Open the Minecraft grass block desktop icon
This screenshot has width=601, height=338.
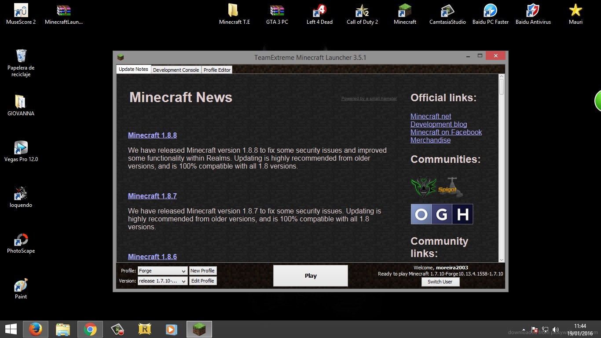tap(405, 14)
